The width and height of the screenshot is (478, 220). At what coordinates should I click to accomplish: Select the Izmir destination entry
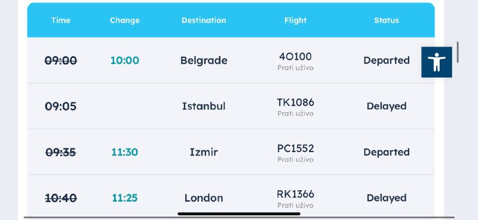click(204, 152)
